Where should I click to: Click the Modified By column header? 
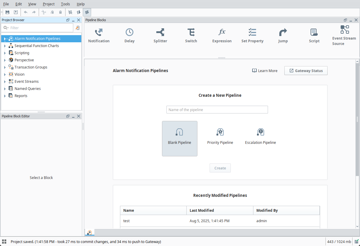[x=286, y=210]
